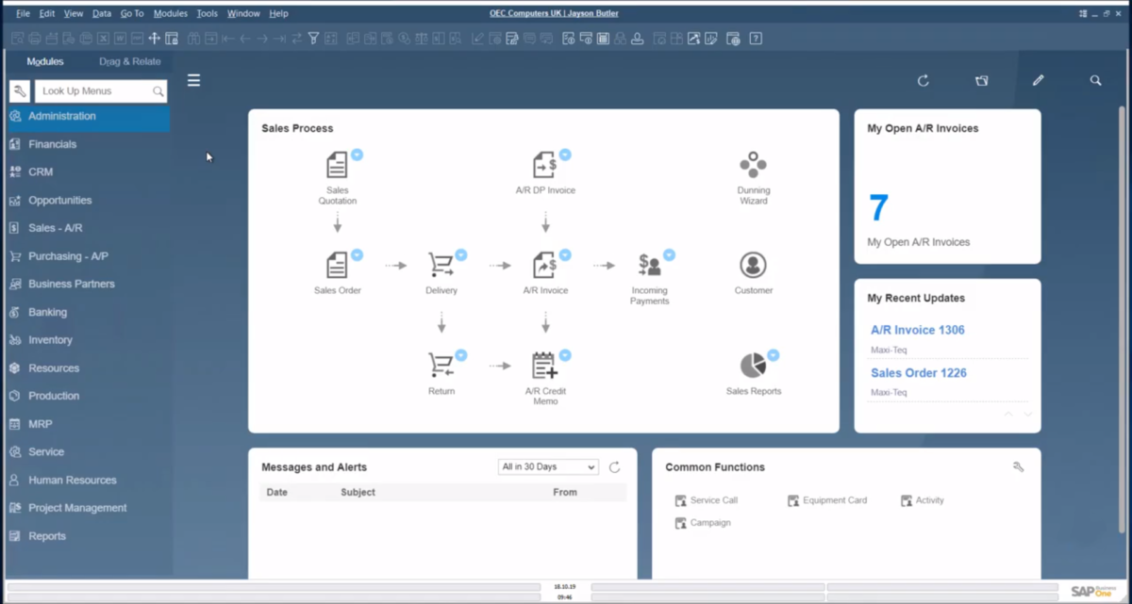Screen dimensions: 1132x604
Task: Open the cockpit template icon beside refresh
Action: click(x=981, y=81)
